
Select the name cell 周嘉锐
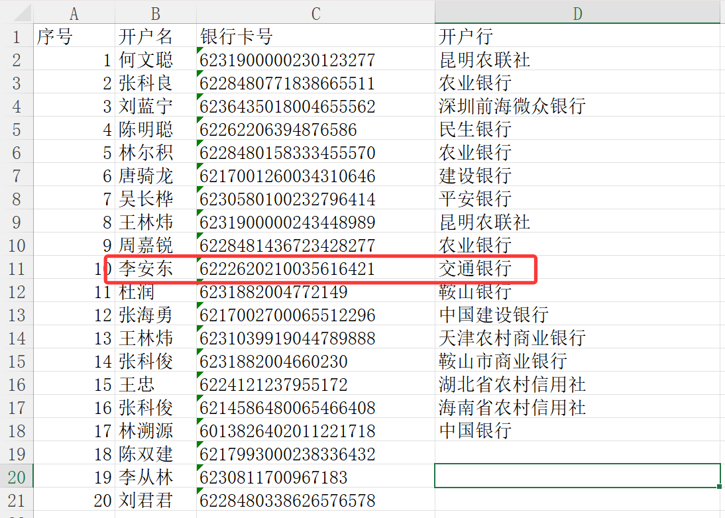[x=155, y=245]
